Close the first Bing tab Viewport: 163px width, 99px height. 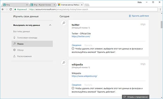click(x=27, y=5)
